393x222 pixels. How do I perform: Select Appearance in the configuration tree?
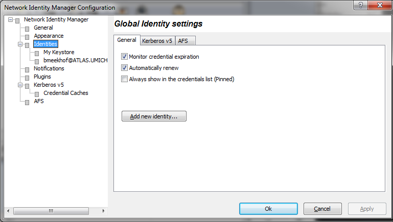(49, 36)
